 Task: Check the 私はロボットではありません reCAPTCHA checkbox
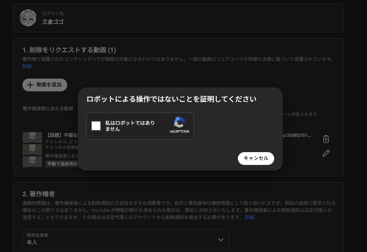coord(96,126)
